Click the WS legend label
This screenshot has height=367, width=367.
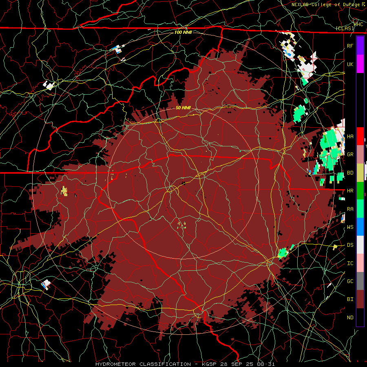350,227
